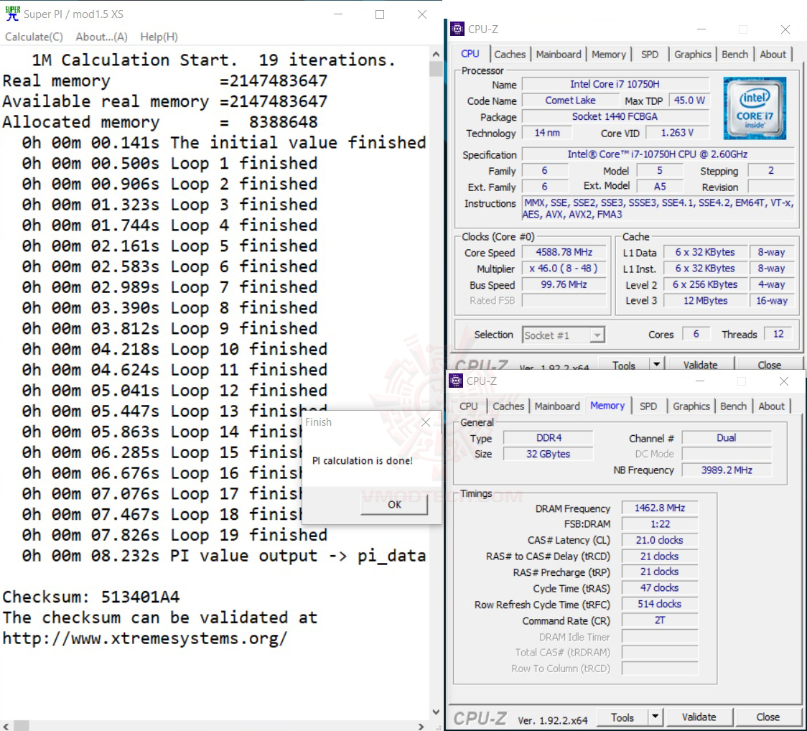Select the Graphics tab in lower CPU-Z window
The height and width of the screenshot is (731, 807).
(x=691, y=406)
